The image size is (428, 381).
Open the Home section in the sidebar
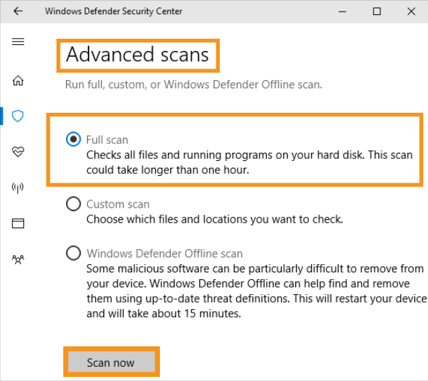pyautogui.click(x=18, y=80)
